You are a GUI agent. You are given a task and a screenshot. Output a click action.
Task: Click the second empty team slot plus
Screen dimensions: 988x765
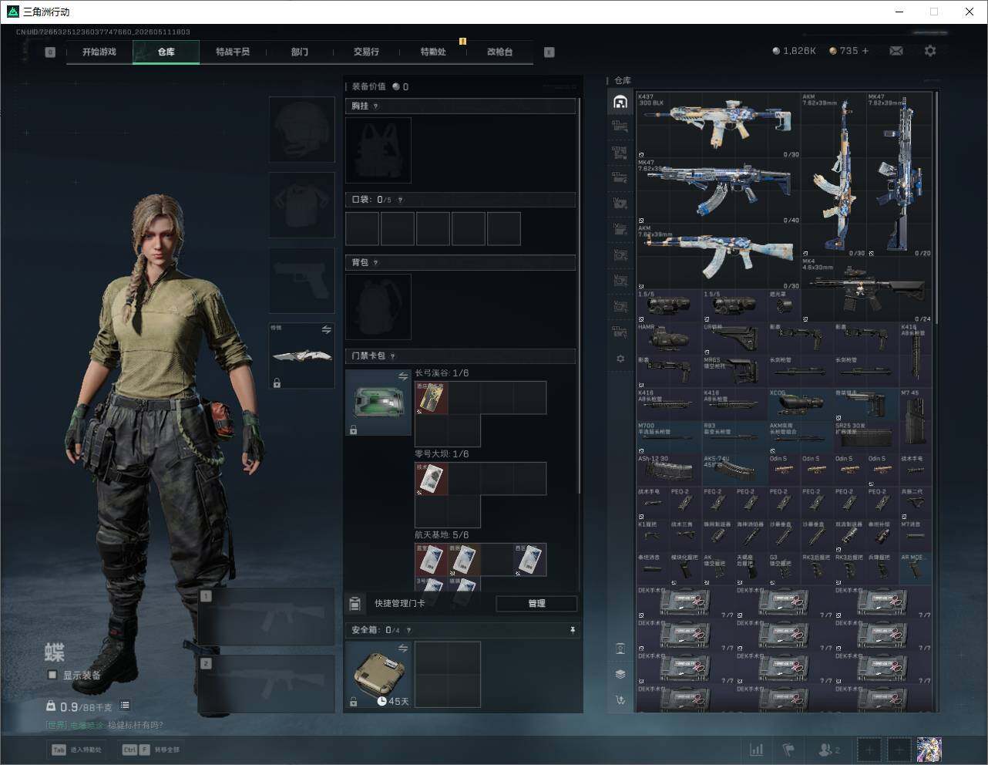899,750
